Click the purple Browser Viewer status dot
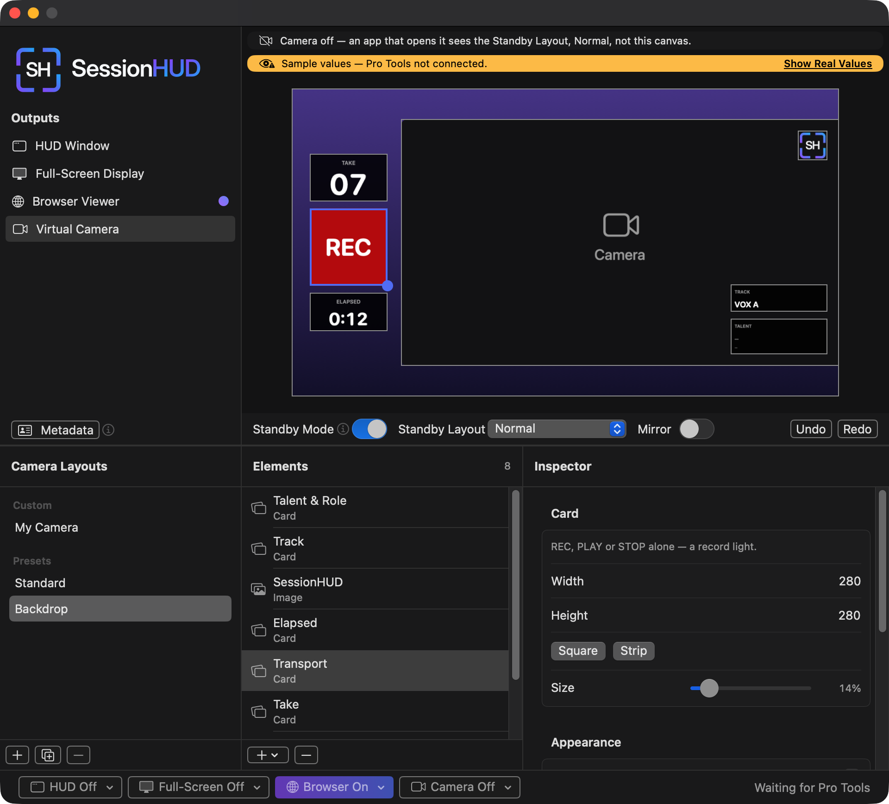889x804 pixels. click(224, 201)
